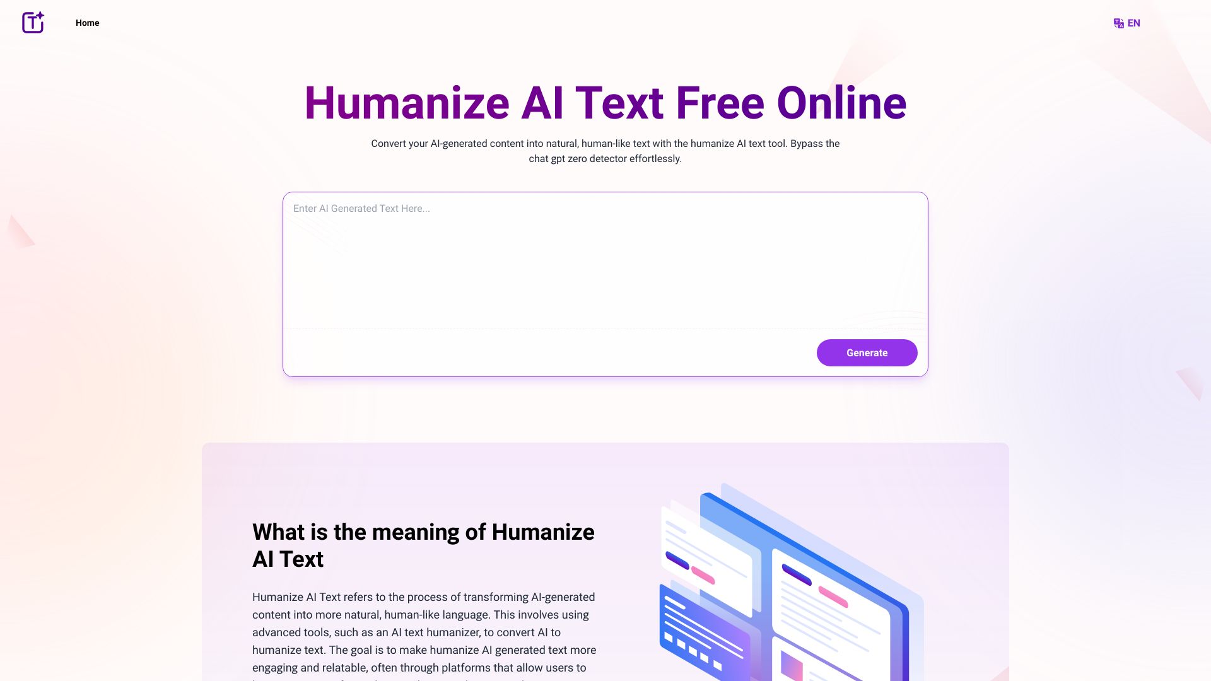Click the T+ logo icon in the navbar
Viewport: 1211px width, 681px height.
coord(32,21)
